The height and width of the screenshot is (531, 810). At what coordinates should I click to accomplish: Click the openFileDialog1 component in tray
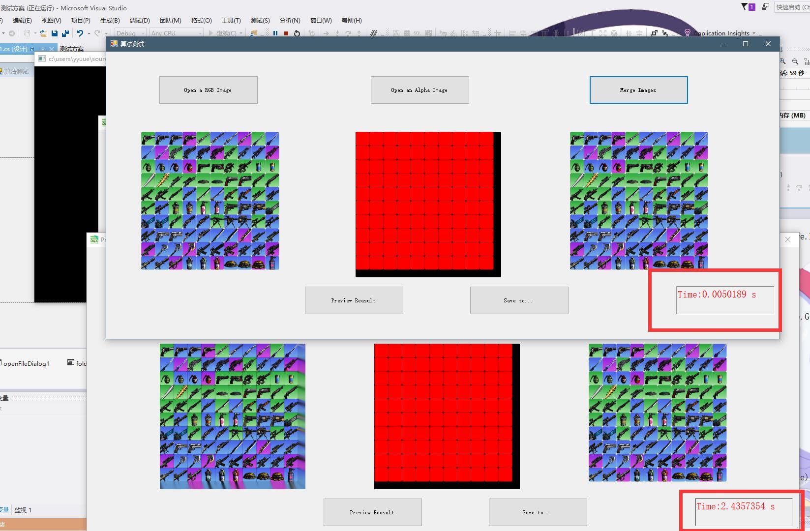(25, 363)
